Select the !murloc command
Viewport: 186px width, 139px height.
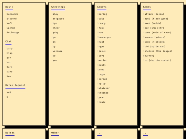pos(102,60)
